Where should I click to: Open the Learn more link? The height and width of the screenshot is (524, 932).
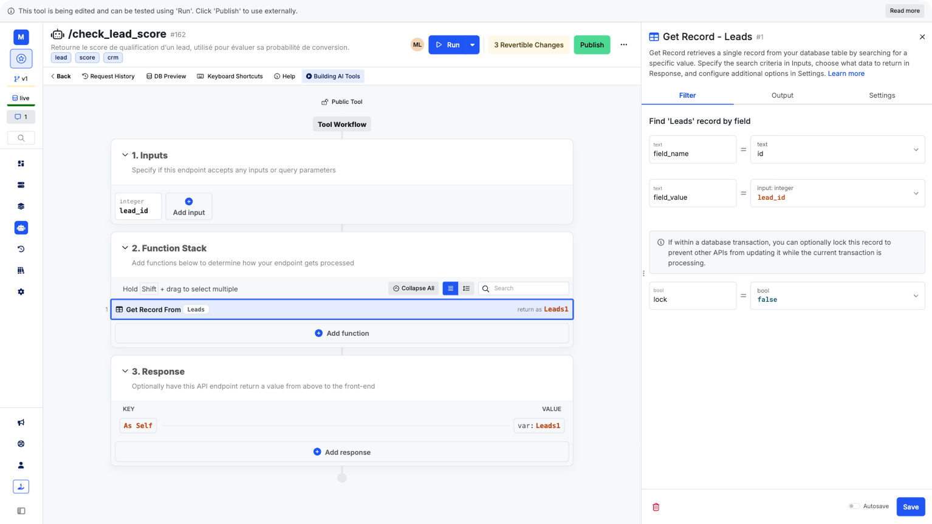pos(846,73)
